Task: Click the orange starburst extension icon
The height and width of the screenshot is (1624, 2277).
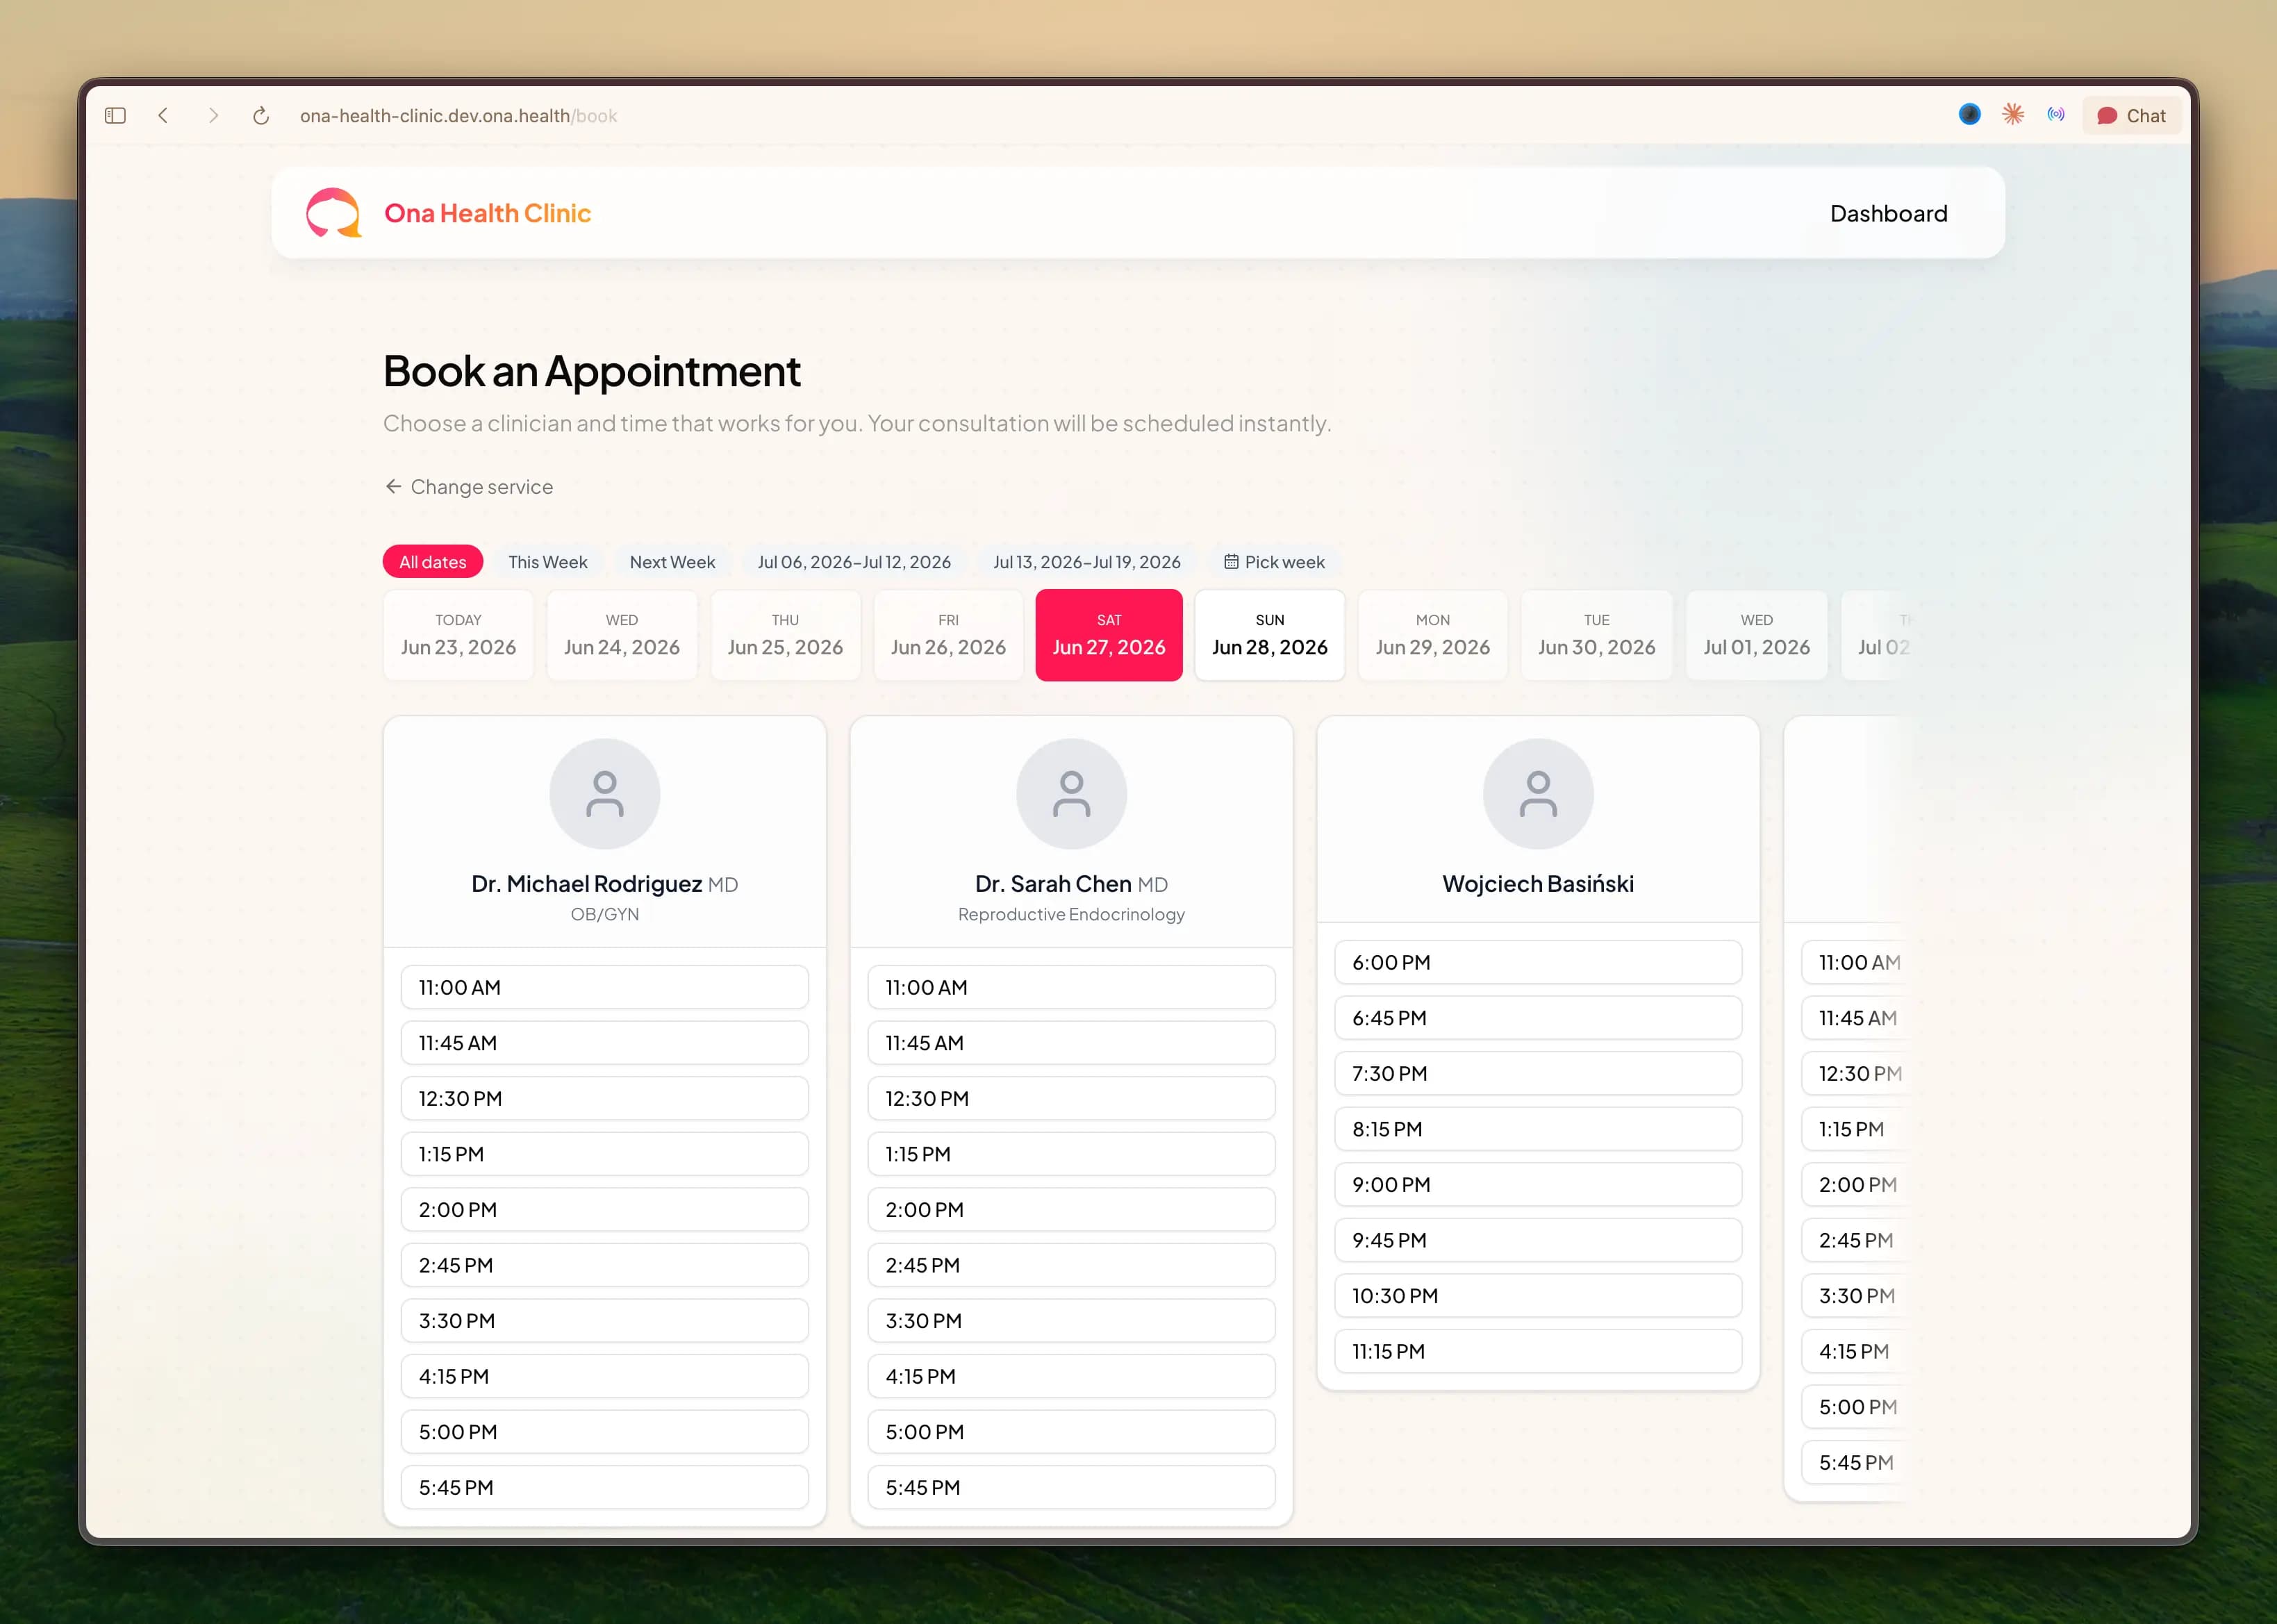Action: 2013,115
